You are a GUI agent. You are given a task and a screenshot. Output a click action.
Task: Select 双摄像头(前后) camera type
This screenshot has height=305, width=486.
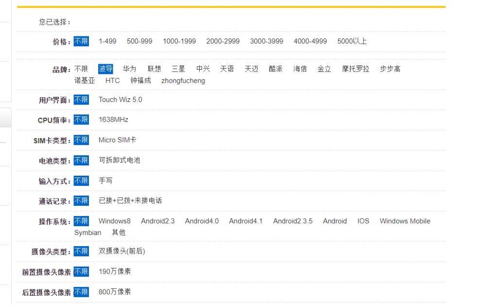pos(121,251)
